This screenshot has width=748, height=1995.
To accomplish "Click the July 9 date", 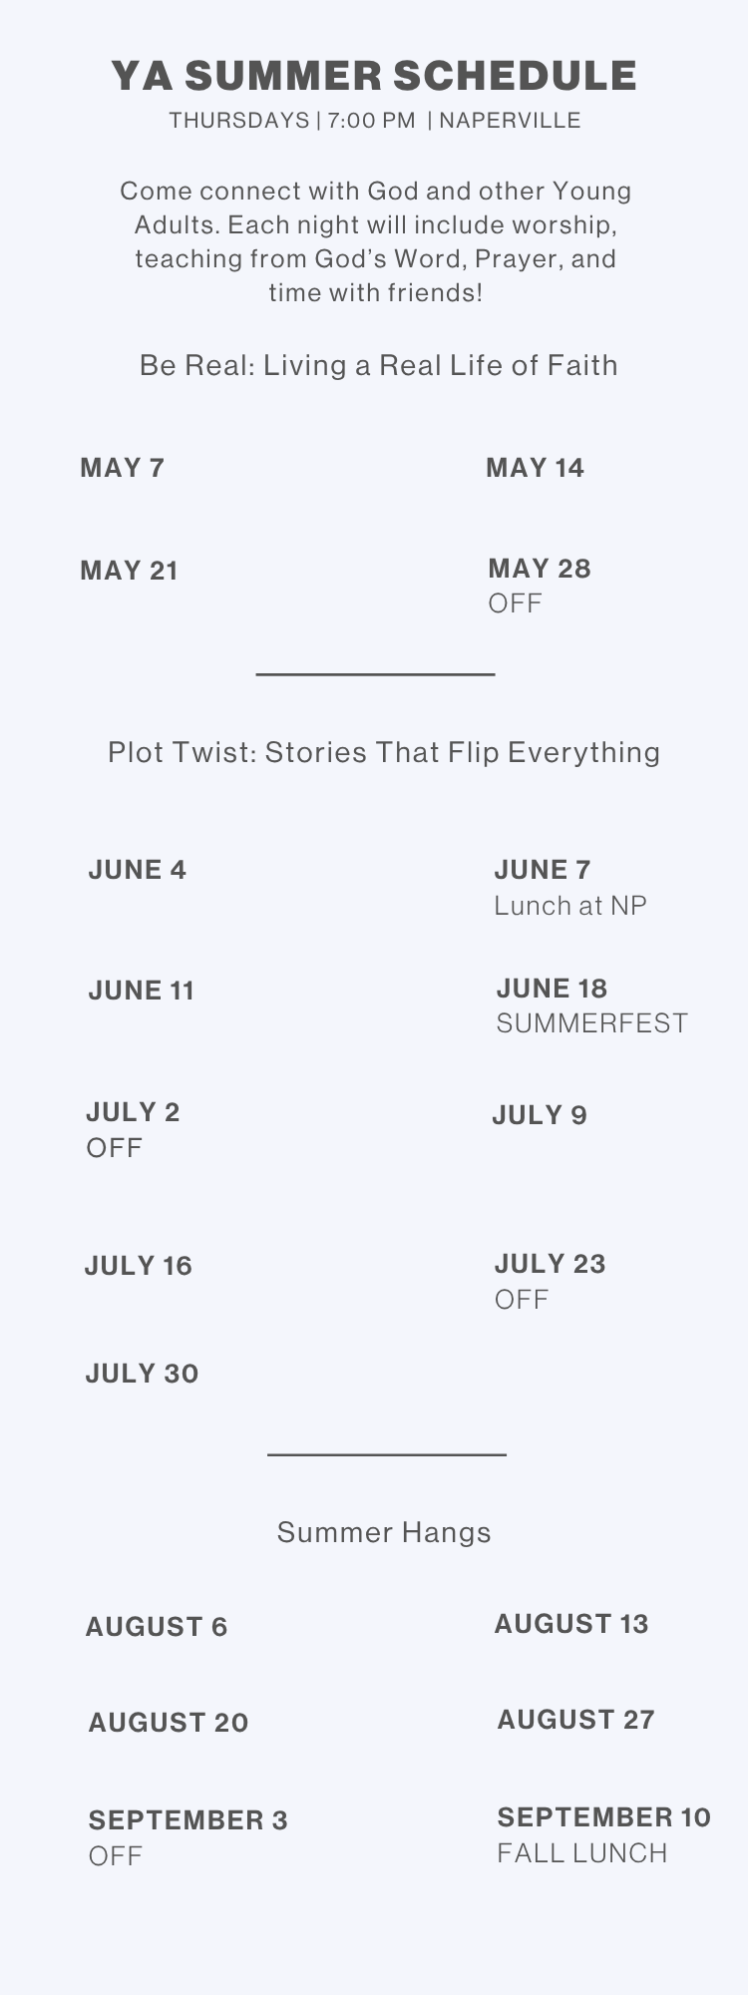I will pyautogui.click(x=540, y=1115).
